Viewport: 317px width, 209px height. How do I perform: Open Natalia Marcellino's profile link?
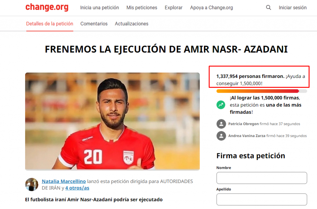[64, 181]
